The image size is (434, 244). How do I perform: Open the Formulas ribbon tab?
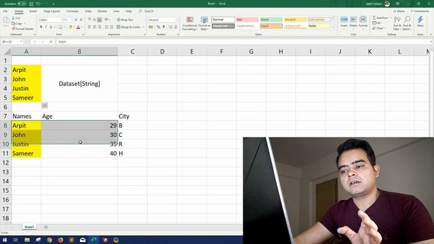pyautogui.click(x=73, y=12)
